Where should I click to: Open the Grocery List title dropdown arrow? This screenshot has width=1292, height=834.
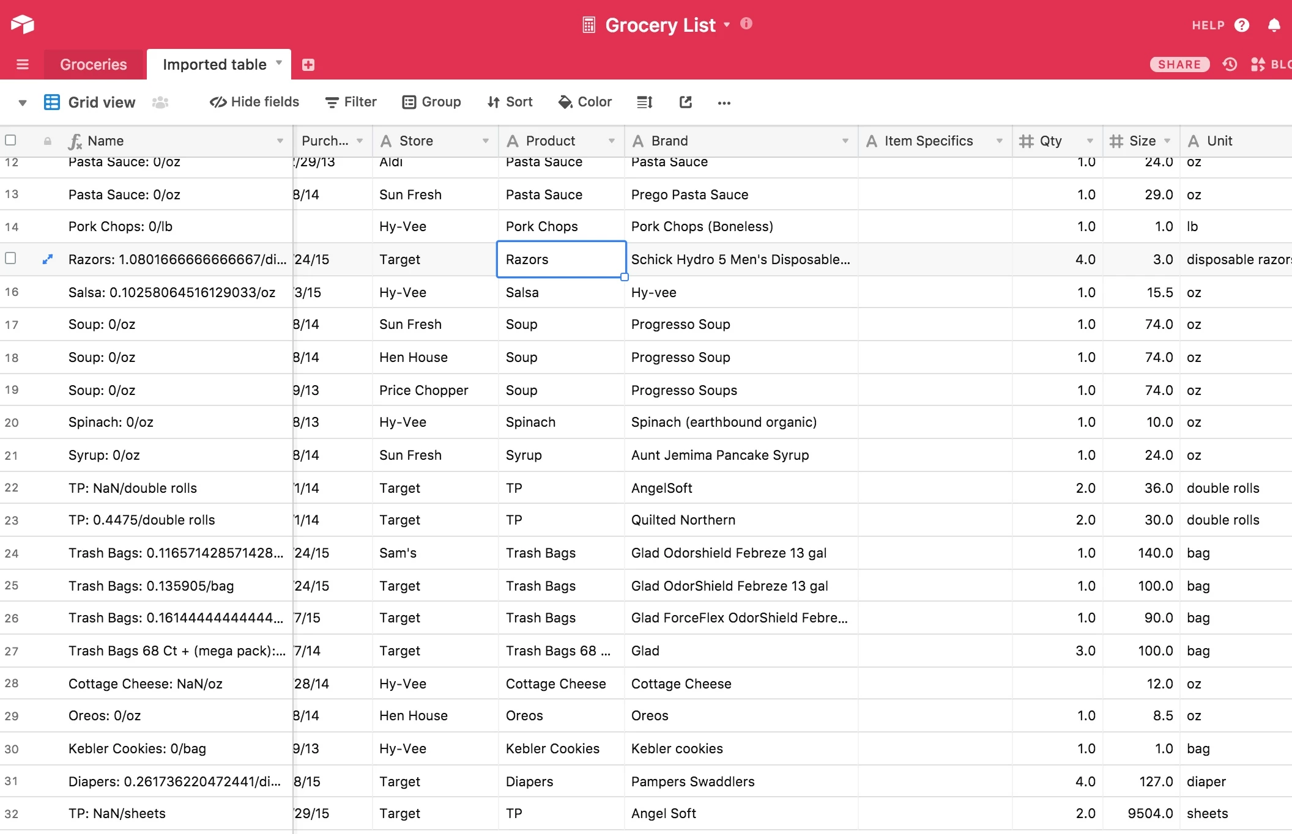[x=727, y=25]
